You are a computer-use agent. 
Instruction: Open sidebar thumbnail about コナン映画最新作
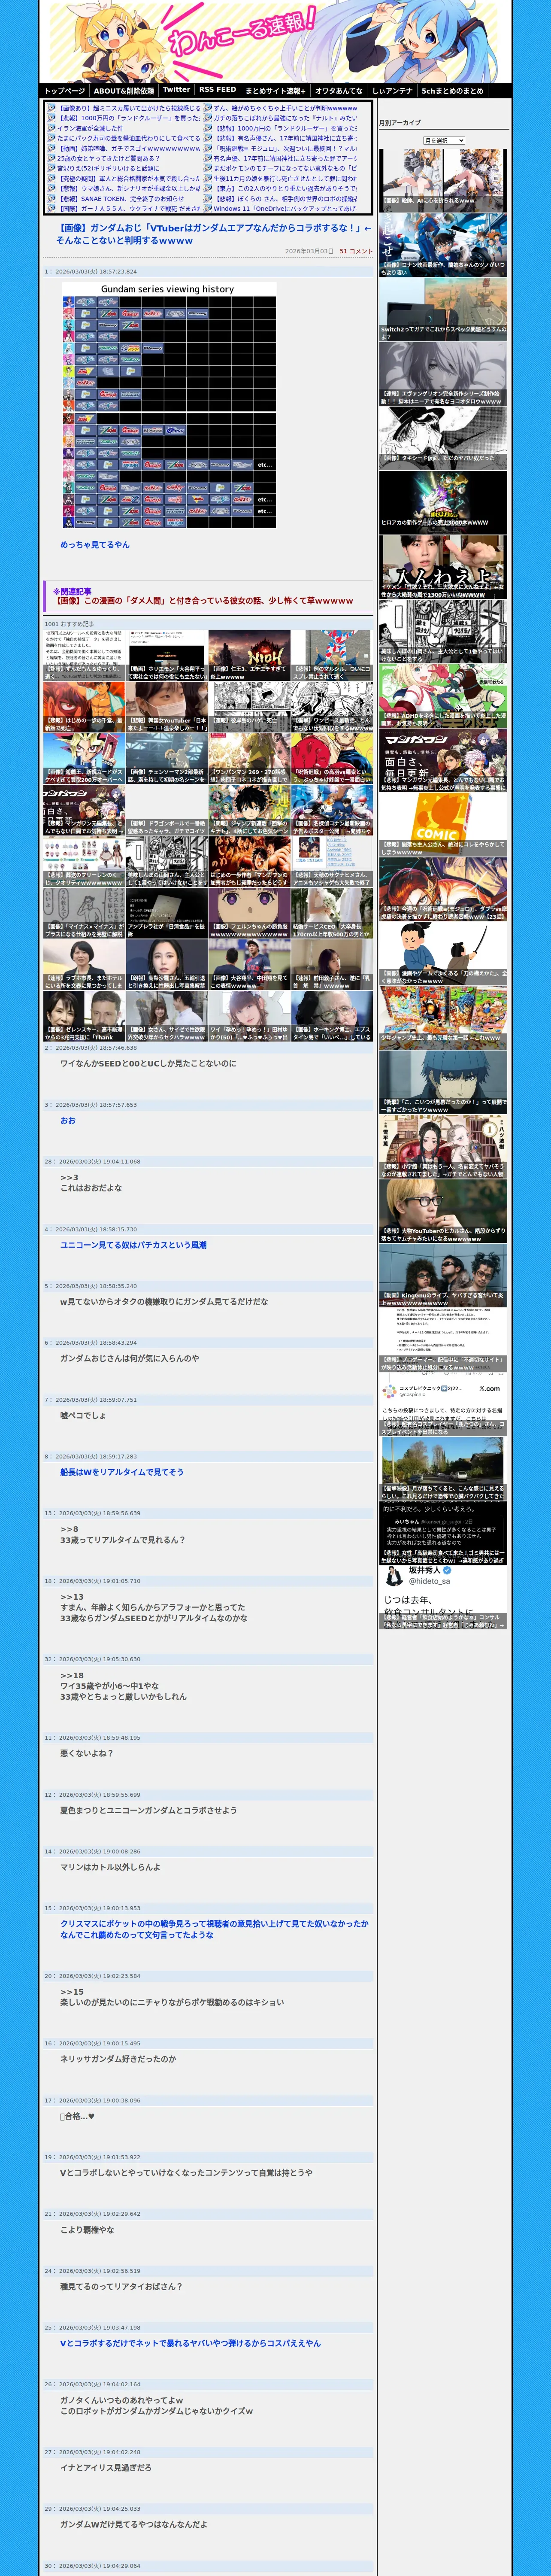(x=442, y=245)
